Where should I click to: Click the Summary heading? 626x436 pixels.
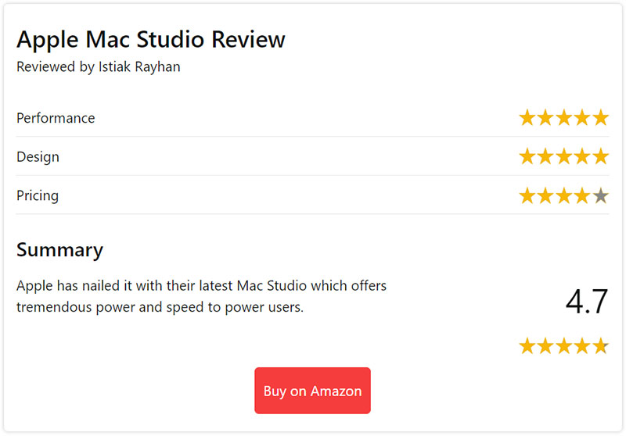click(x=60, y=250)
